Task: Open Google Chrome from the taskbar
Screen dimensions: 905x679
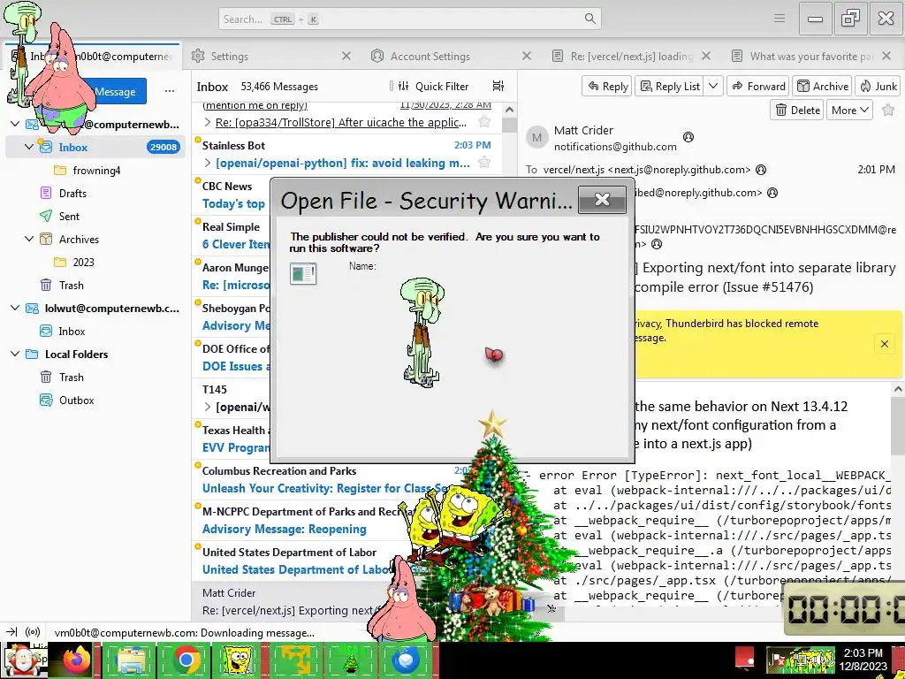Action: tap(186, 660)
